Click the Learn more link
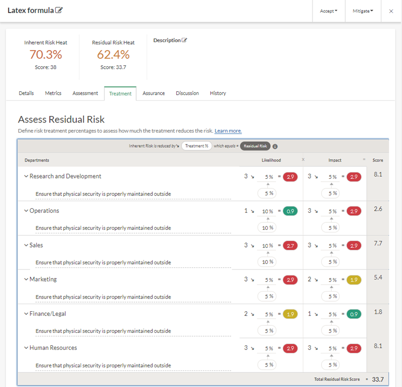This screenshot has width=402, height=387. [x=228, y=131]
